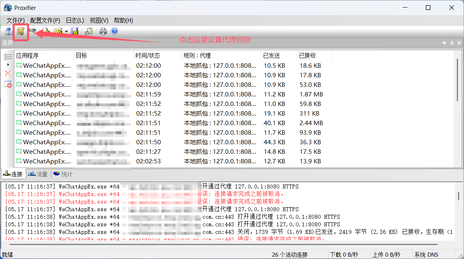The height and width of the screenshot is (259, 464).
Task: Open the 日志(L) menu
Action: coord(75,20)
